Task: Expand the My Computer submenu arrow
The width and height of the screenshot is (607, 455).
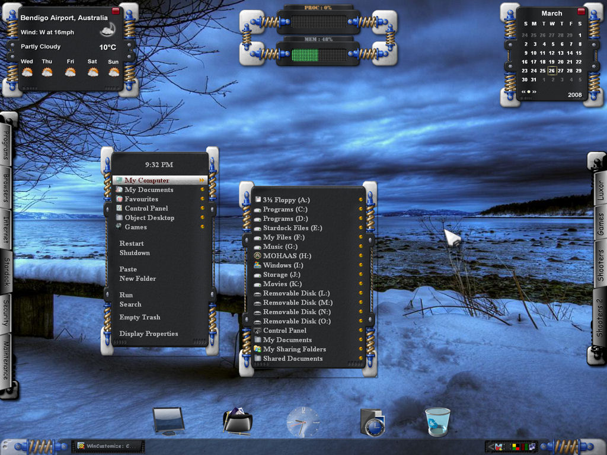Action: pyautogui.click(x=202, y=180)
